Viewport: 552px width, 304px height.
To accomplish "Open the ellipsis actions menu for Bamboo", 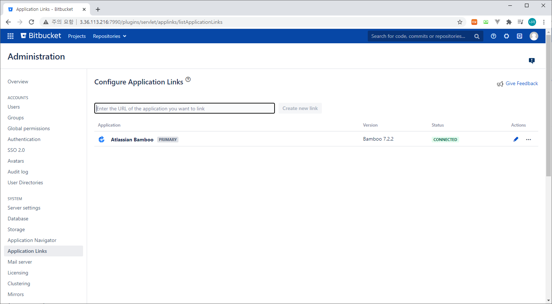I will click(529, 139).
